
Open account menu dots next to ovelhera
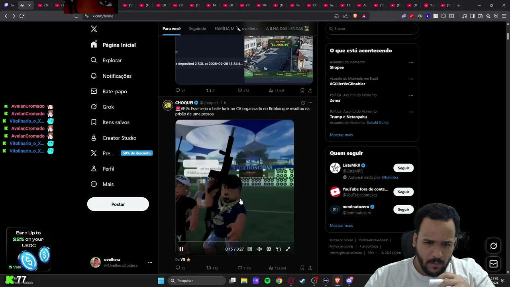click(150, 262)
